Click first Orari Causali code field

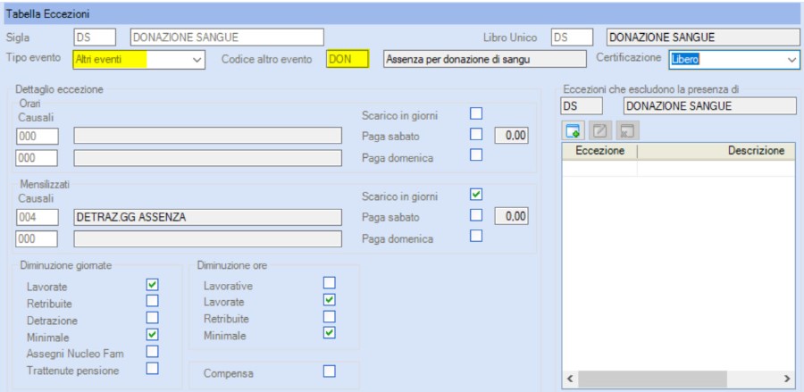tap(37, 136)
